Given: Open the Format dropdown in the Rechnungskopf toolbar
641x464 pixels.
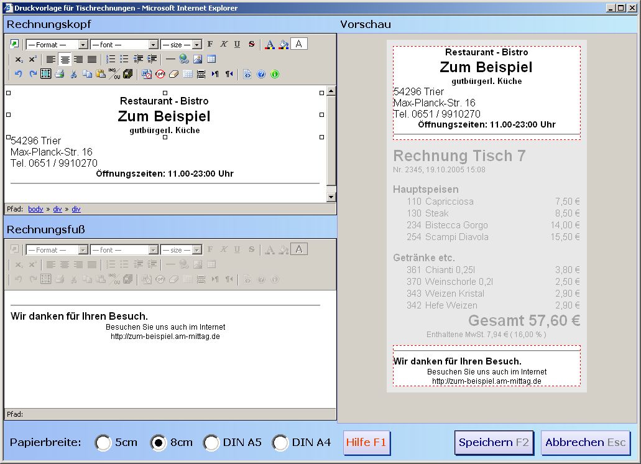Looking at the screenshot, I should 83,45.
